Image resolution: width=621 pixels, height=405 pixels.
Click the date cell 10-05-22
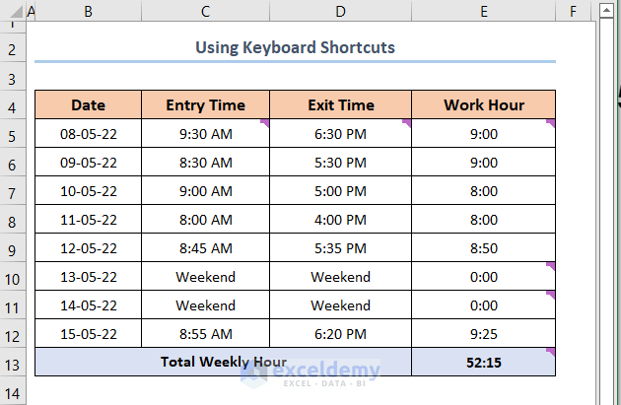88,191
